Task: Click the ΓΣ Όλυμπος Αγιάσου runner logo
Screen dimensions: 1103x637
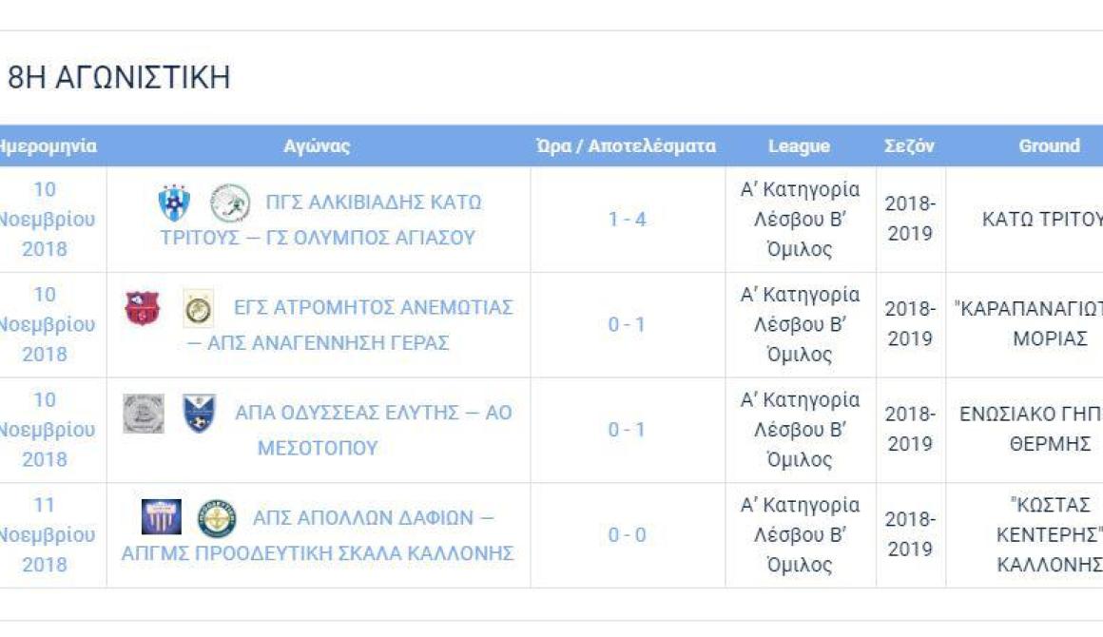Action: coord(230,203)
